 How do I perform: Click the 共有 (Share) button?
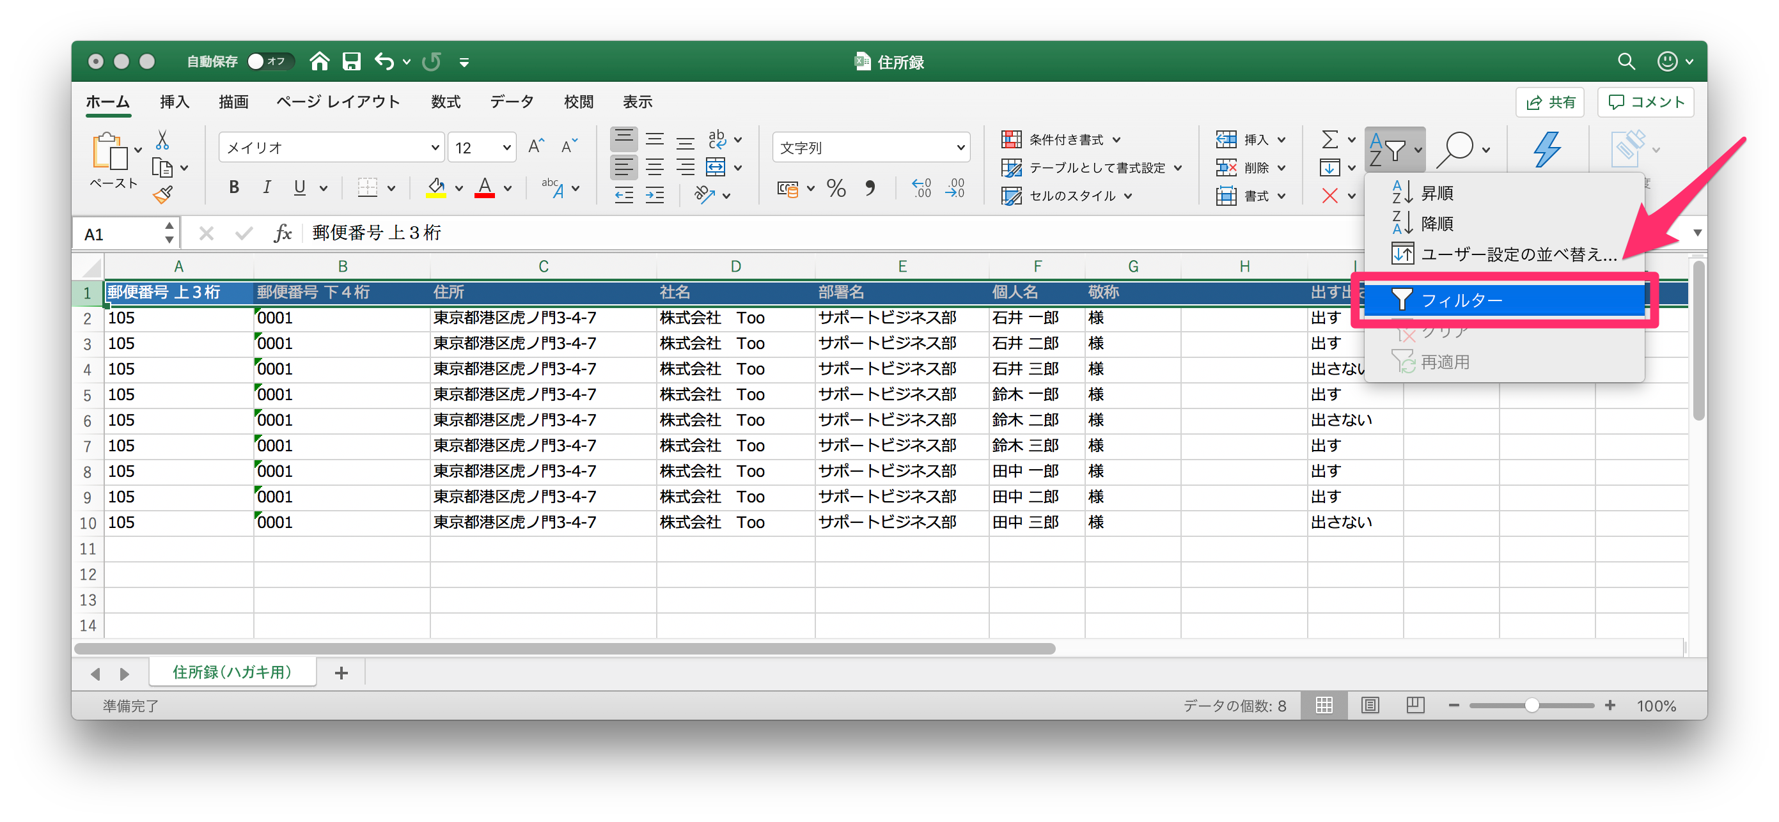[x=1549, y=102]
